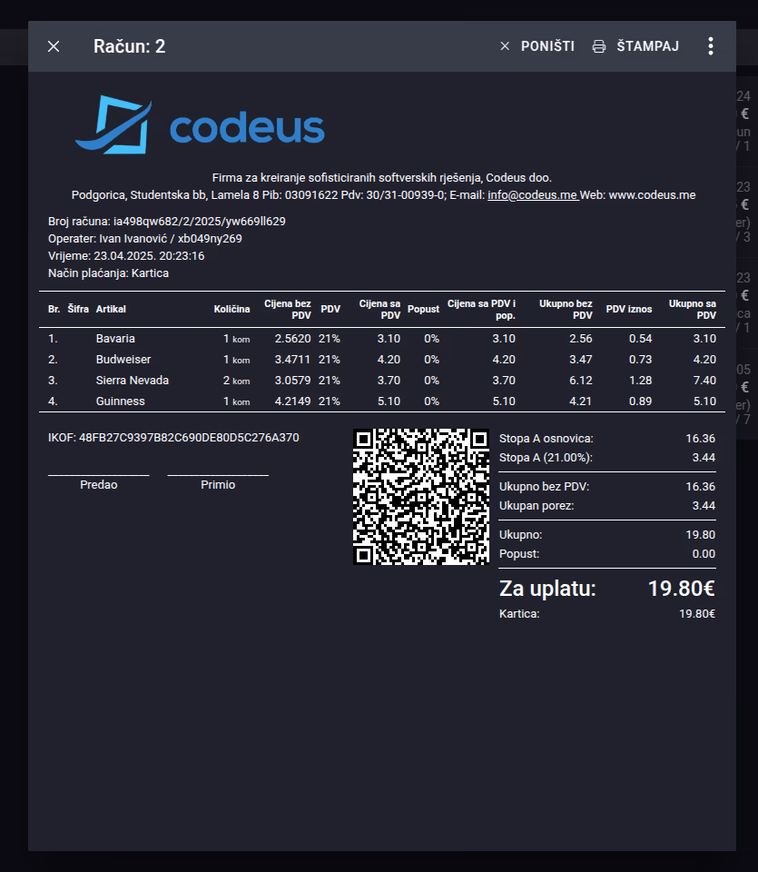Viewport: 758px width, 872px height.
Task: Click the receipt QR code
Action: [x=421, y=497]
